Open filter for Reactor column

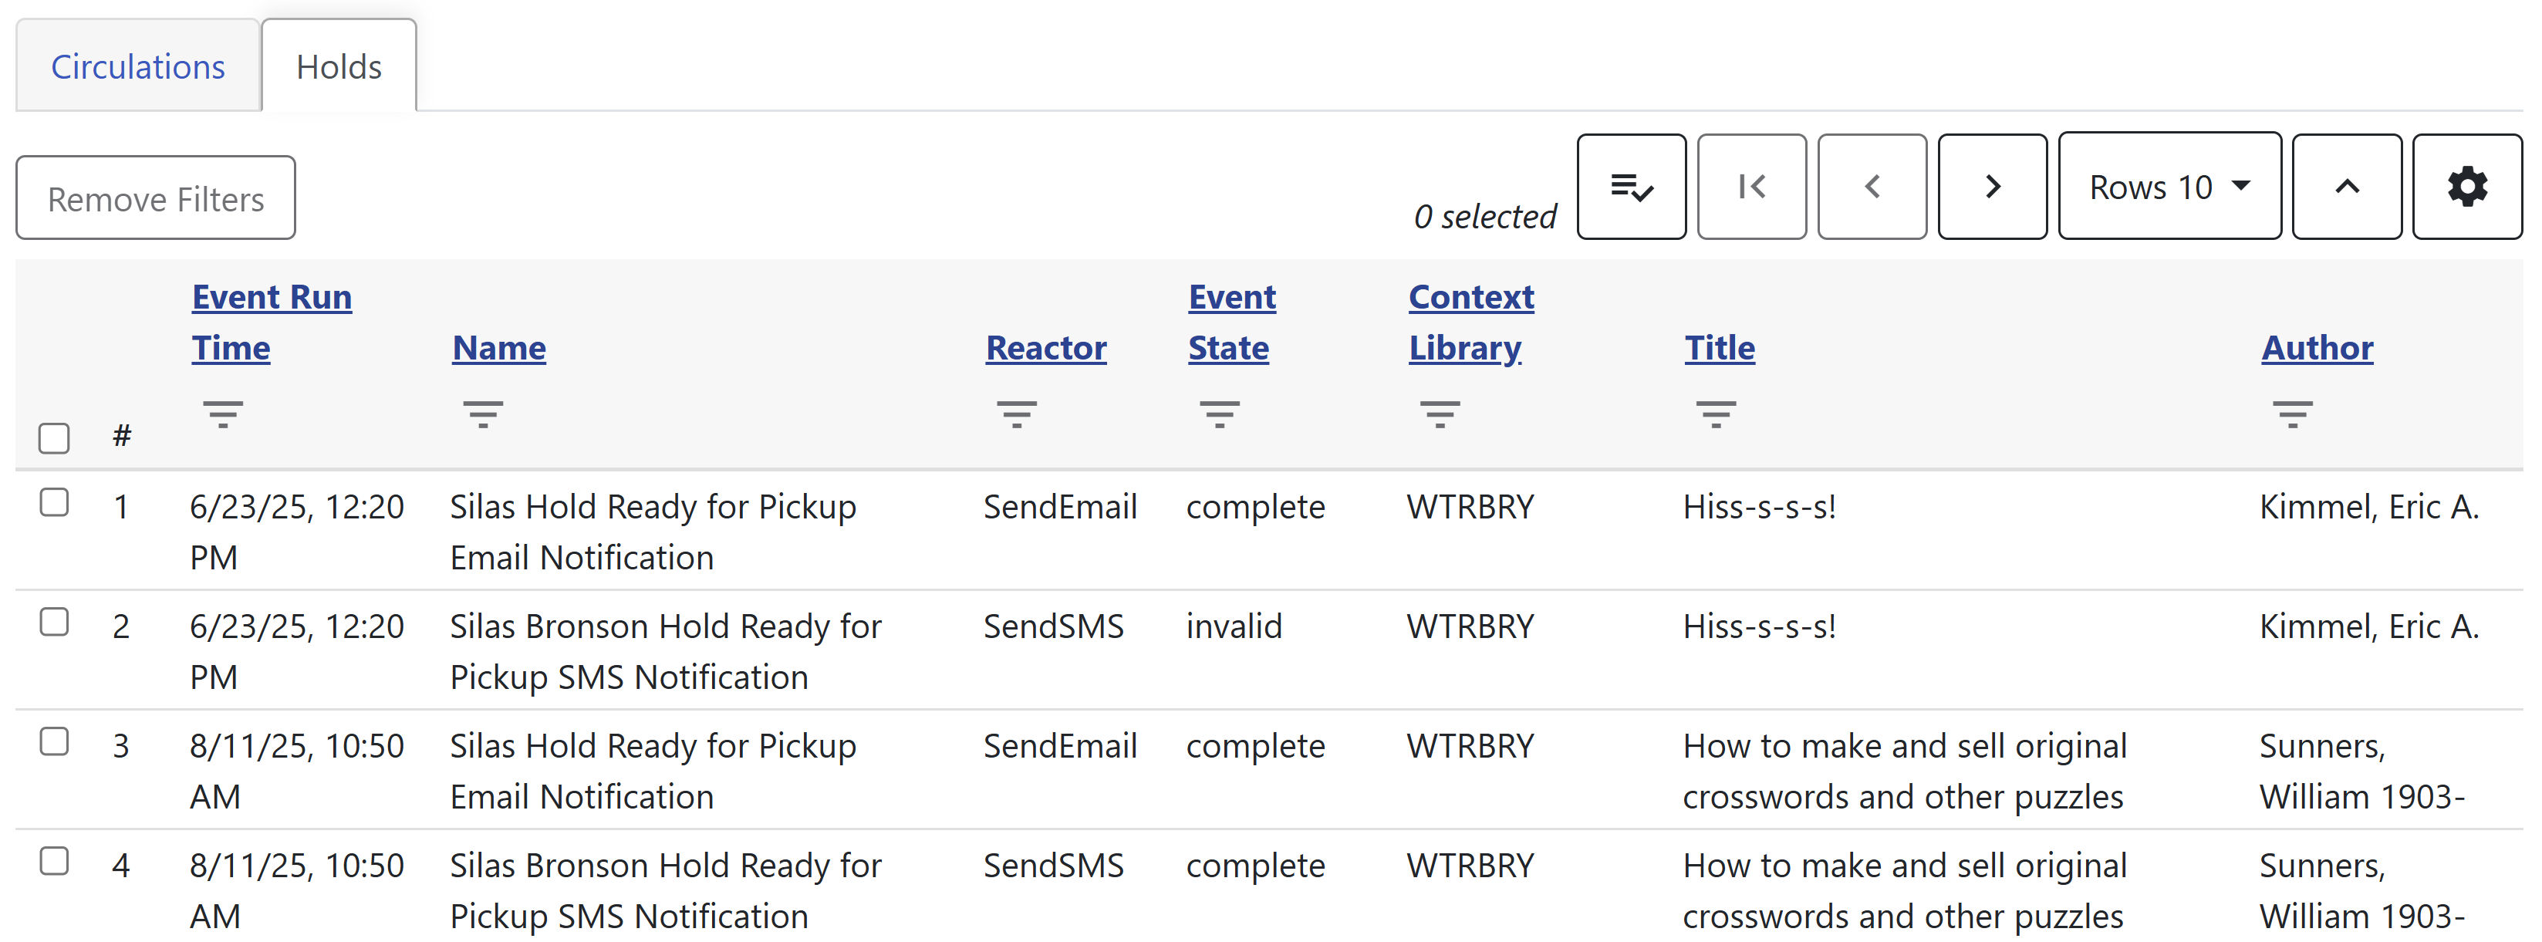1016,414
